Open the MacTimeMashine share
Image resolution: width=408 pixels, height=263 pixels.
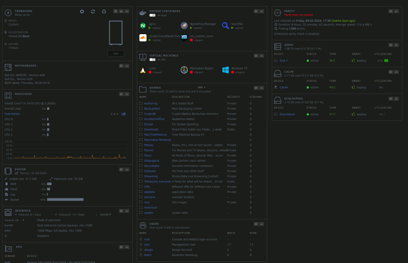[155, 134]
